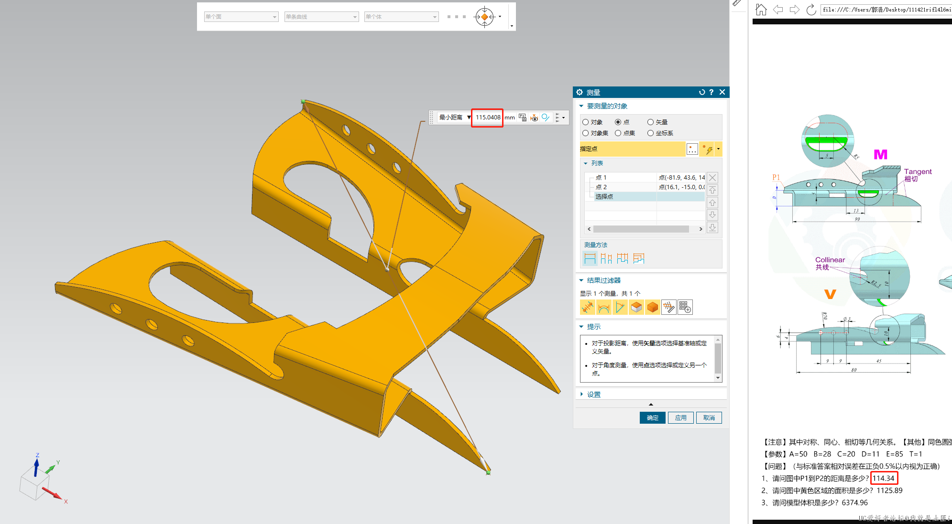
Task: Click the circle-slash associative icon on the bar
Action: (546, 118)
